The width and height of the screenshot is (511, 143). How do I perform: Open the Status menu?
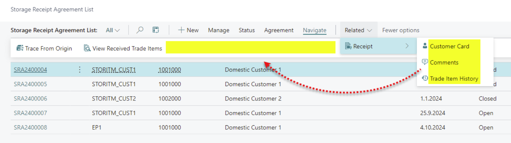pos(246,30)
